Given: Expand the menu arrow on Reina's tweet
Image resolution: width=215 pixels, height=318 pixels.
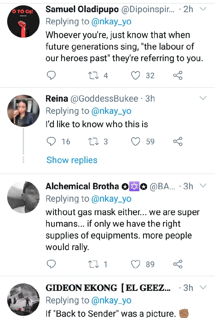Looking at the screenshot, I should (203, 99).
